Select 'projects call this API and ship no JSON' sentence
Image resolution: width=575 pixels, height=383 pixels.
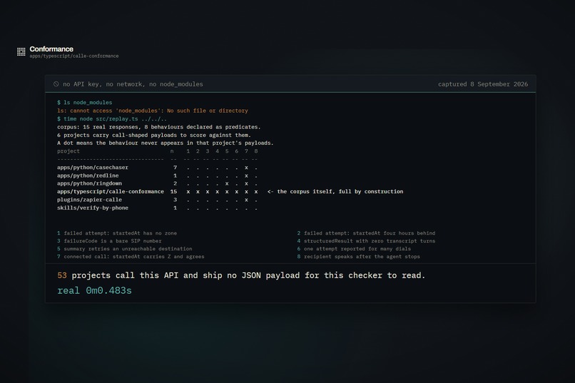click(x=248, y=275)
